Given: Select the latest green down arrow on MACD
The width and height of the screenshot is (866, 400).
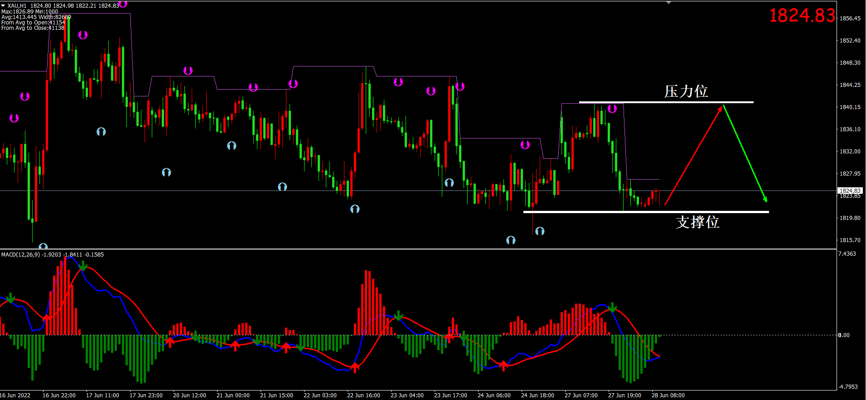Looking at the screenshot, I should point(612,307).
